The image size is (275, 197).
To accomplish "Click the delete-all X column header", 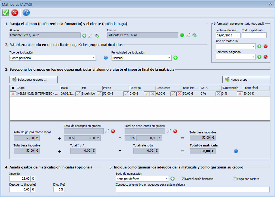I will [13, 88].
